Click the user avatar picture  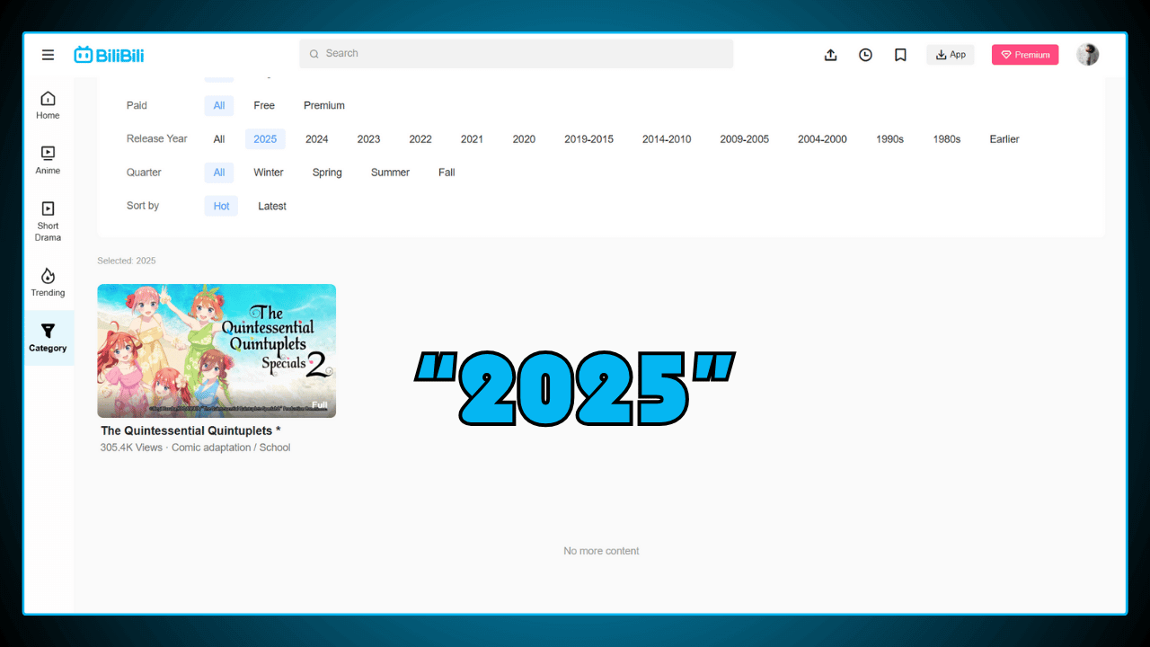pos(1087,55)
